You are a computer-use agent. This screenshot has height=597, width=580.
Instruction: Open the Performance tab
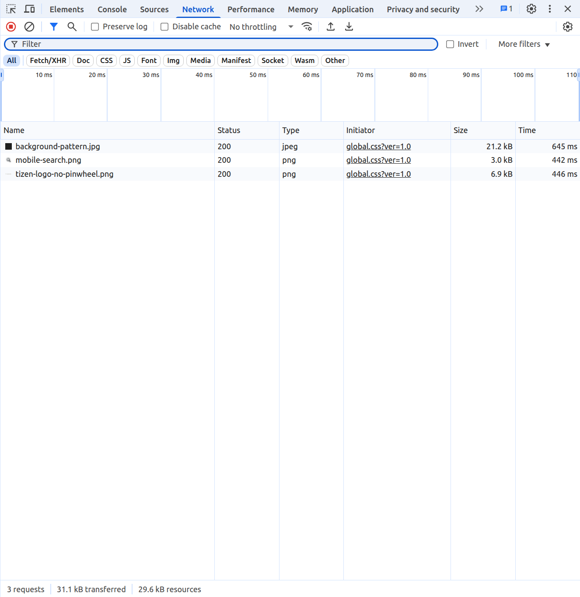coord(251,9)
